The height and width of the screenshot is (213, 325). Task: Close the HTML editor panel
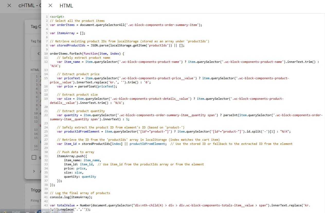click(x=50, y=5)
